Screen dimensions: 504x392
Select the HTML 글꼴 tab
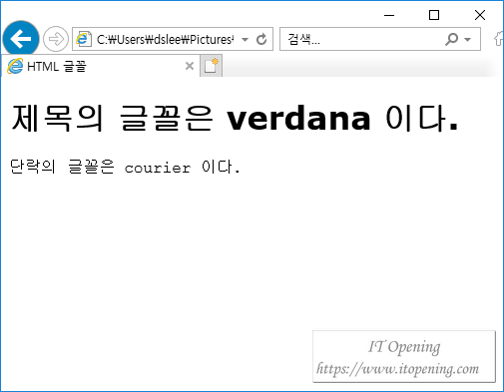coord(101,66)
